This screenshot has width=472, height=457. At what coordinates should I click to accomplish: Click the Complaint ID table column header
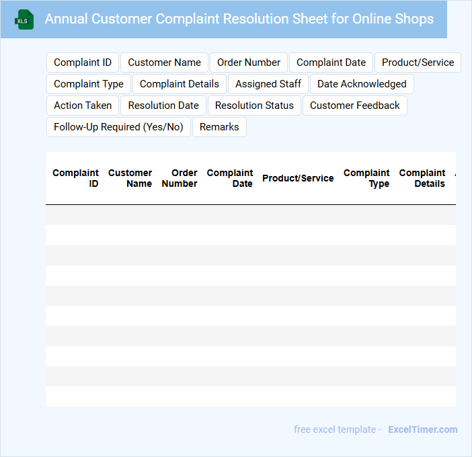(x=76, y=178)
